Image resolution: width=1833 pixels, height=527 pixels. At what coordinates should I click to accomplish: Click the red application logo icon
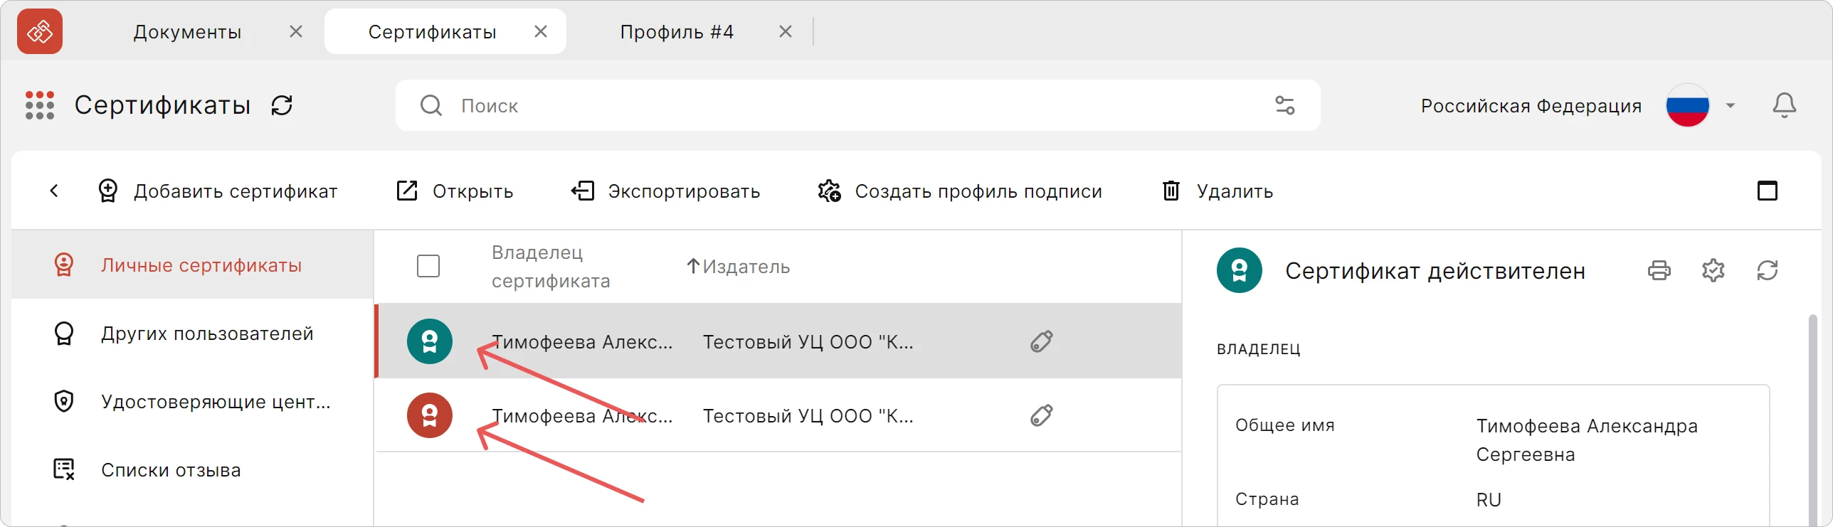point(40,31)
